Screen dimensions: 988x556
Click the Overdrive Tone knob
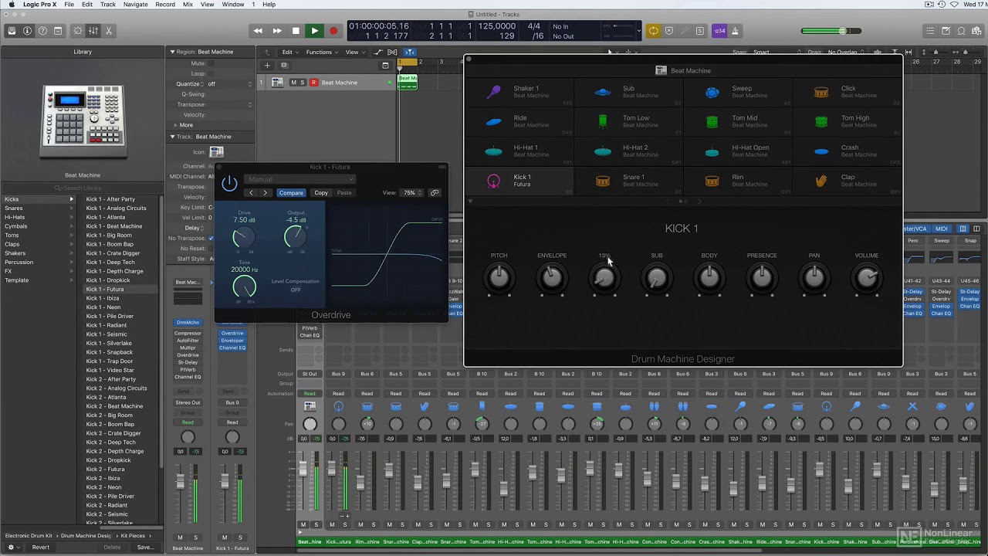(x=244, y=287)
